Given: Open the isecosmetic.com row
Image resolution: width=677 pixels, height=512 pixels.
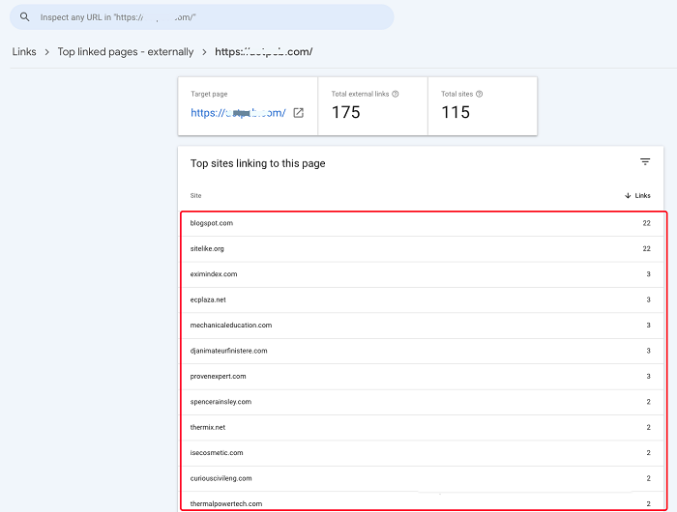Looking at the screenshot, I should tap(421, 452).
